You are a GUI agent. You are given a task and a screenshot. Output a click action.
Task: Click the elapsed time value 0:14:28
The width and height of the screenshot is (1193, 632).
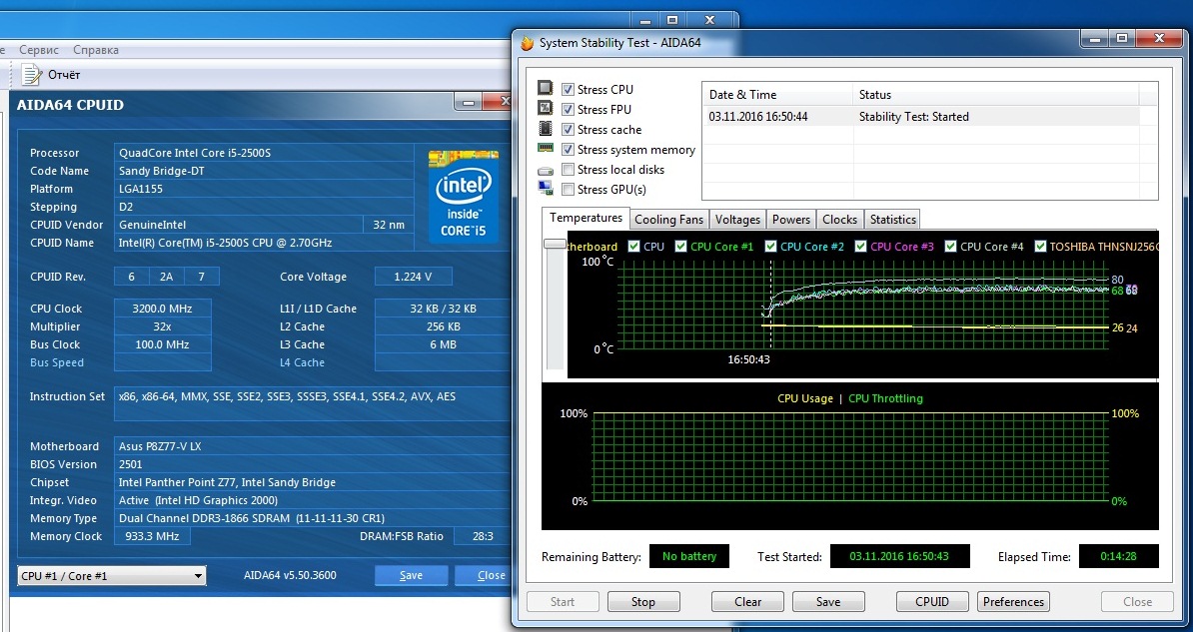(1118, 556)
